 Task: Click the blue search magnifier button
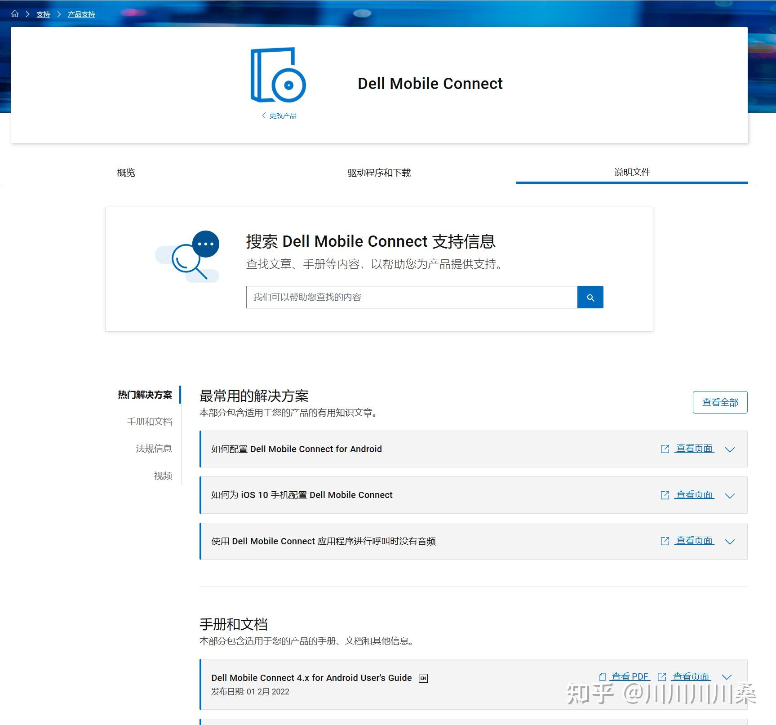tap(590, 297)
